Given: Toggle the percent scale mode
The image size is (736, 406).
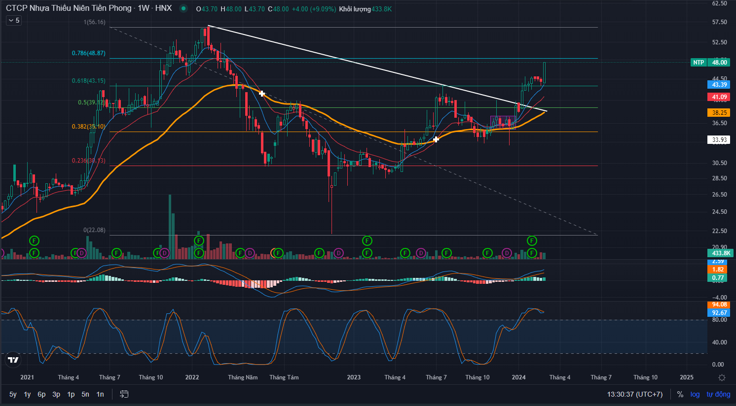Looking at the screenshot, I should (680, 394).
